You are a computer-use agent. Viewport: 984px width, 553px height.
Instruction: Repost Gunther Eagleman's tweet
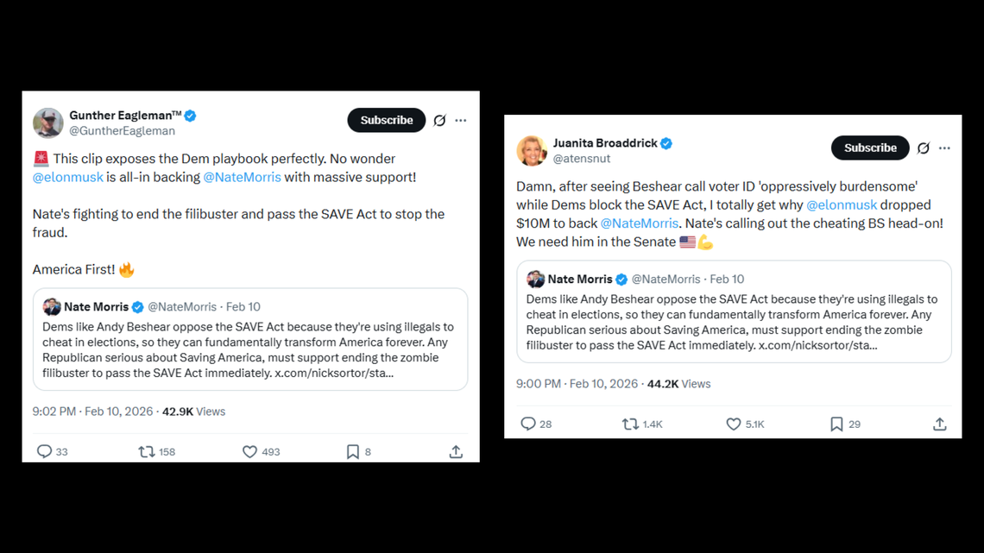click(147, 451)
